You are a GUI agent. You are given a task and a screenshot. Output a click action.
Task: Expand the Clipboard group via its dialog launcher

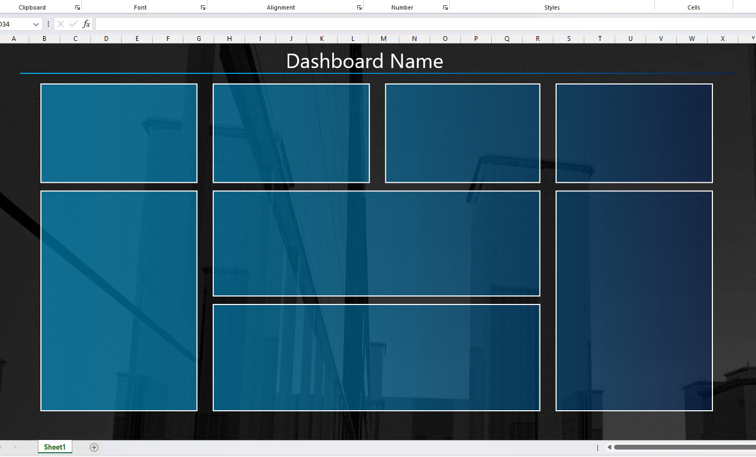pos(78,7)
